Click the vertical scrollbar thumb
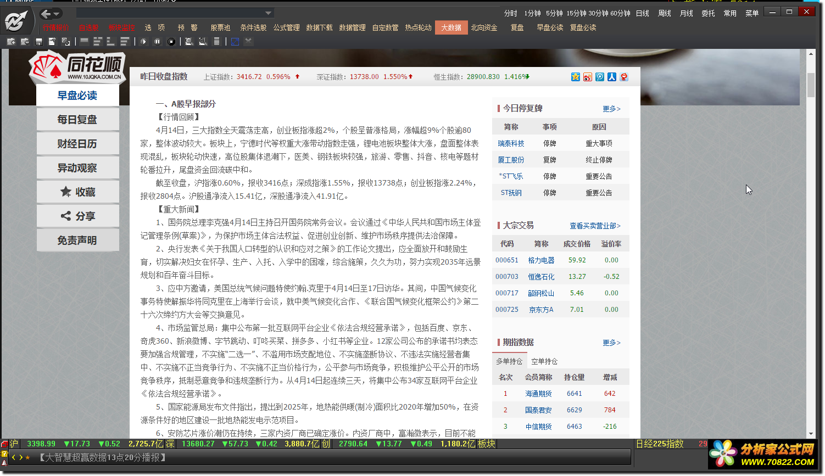 [x=811, y=85]
